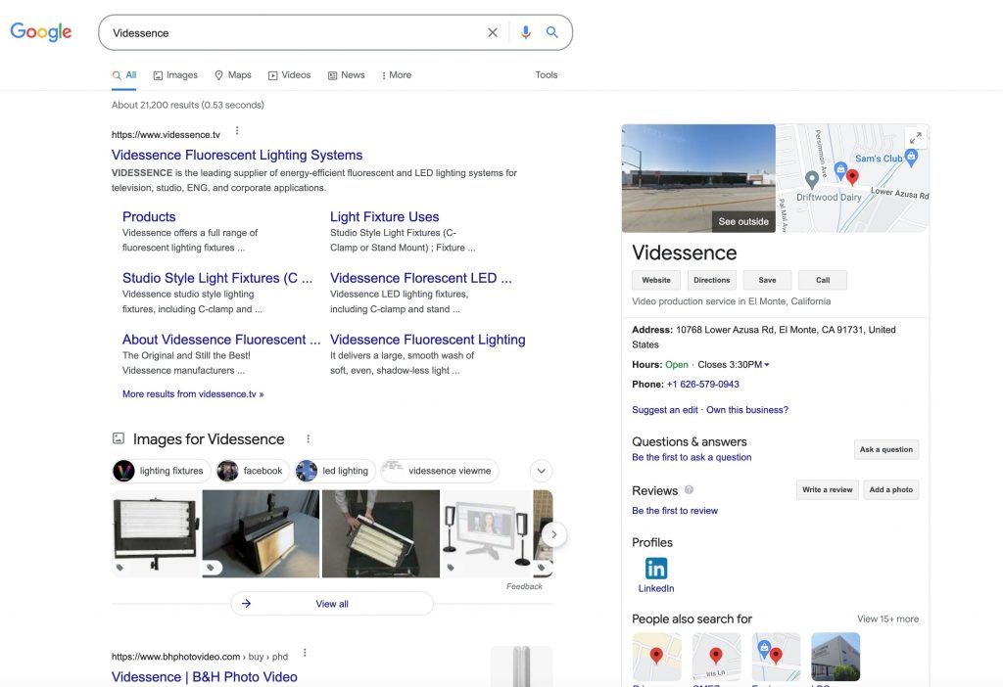Click Ask a question button
Screen dimensions: 1003x687
pos(885,449)
